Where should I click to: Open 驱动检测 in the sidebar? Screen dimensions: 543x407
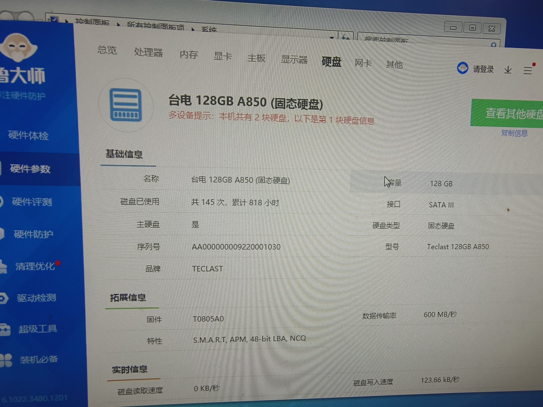(37, 298)
